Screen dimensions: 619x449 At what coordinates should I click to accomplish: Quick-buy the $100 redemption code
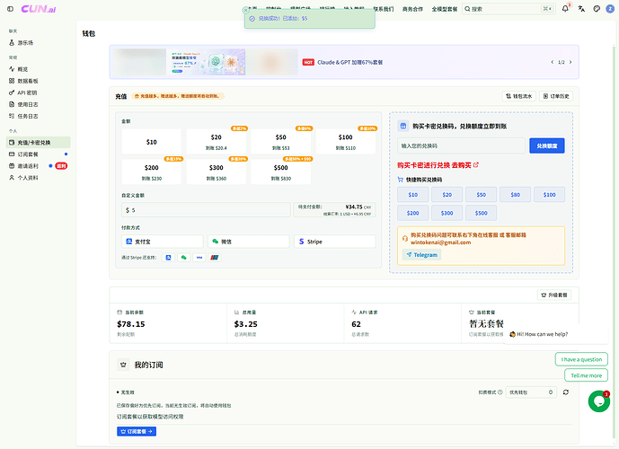[x=549, y=195]
